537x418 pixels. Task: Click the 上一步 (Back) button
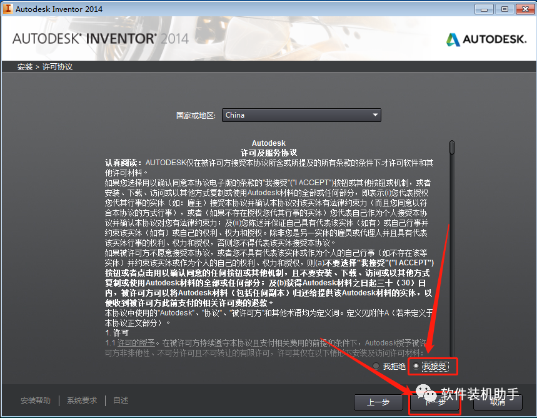(378, 402)
